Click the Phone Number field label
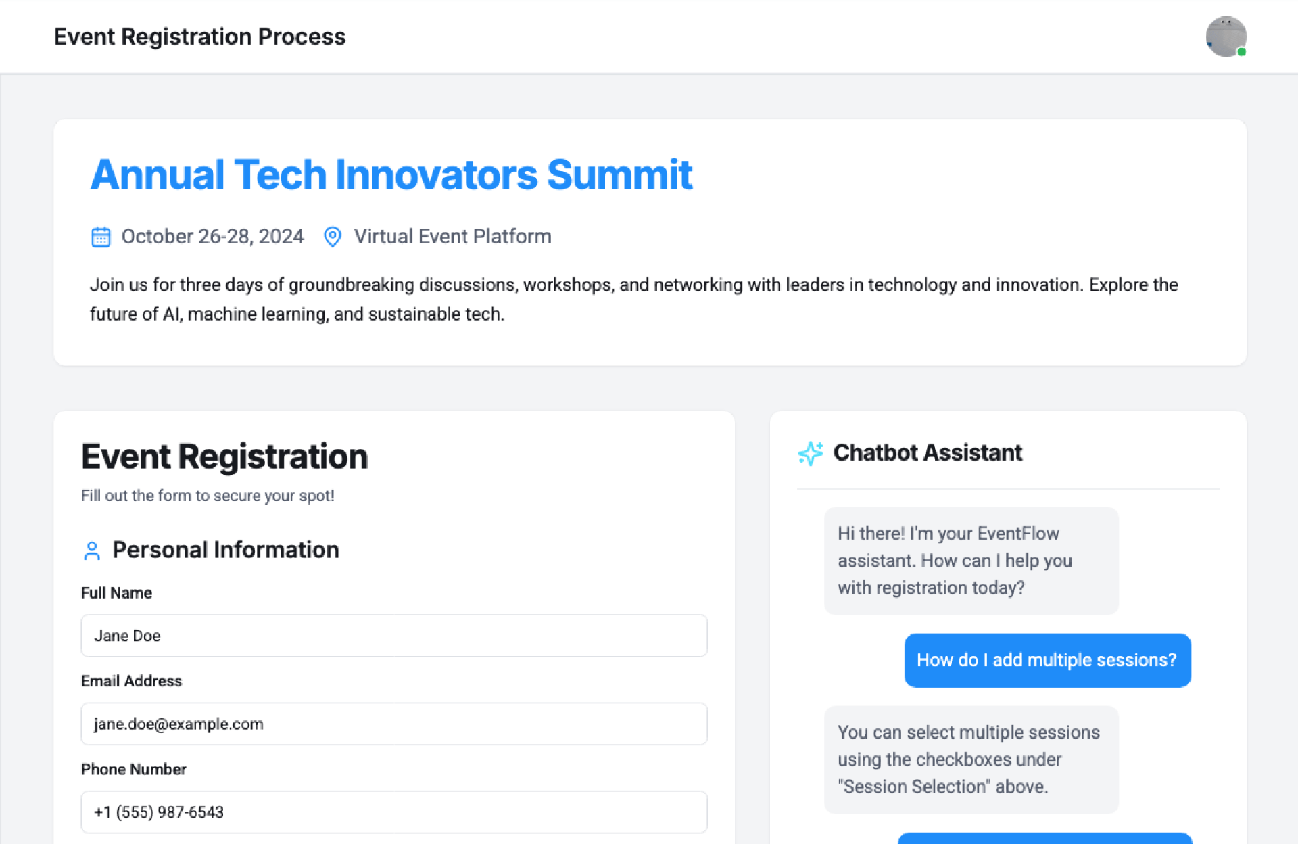 point(133,769)
